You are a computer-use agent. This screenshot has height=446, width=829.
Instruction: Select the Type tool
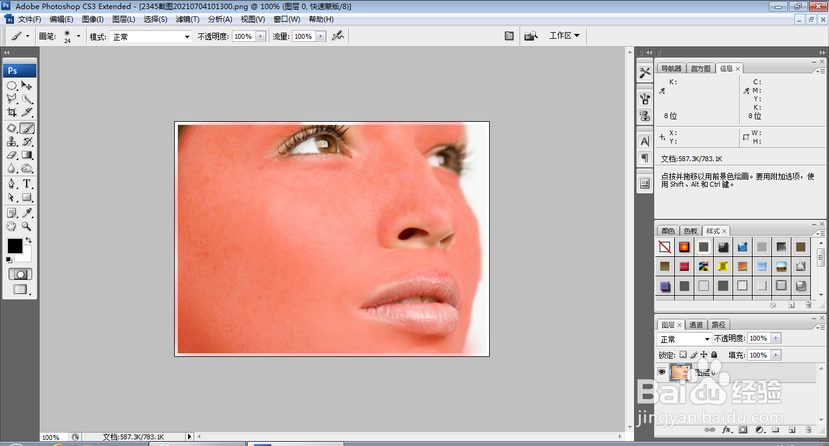pyautogui.click(x=27, y=184)
